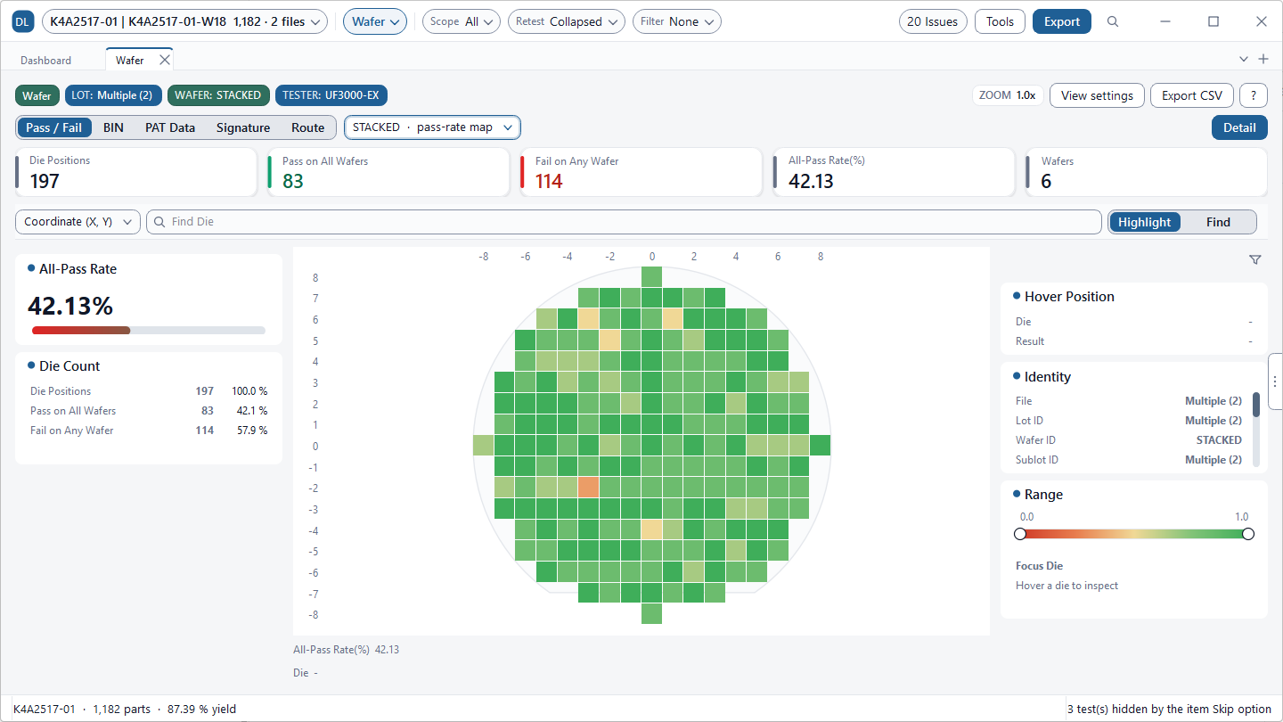This screenshot has height=722, width=1283.
Task: Switch to BIN view mode
Action: [113, 127]
